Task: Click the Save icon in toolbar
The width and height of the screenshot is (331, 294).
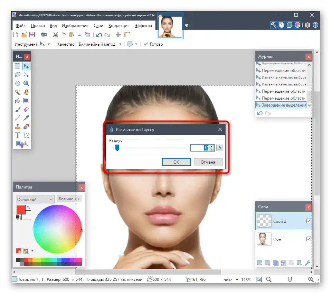Action: coord(32,35)
